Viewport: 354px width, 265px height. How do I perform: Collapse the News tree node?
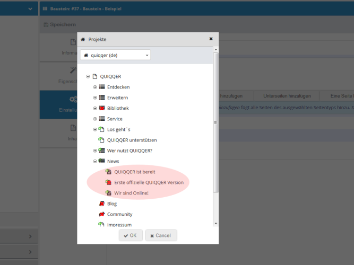pos(95,161)
